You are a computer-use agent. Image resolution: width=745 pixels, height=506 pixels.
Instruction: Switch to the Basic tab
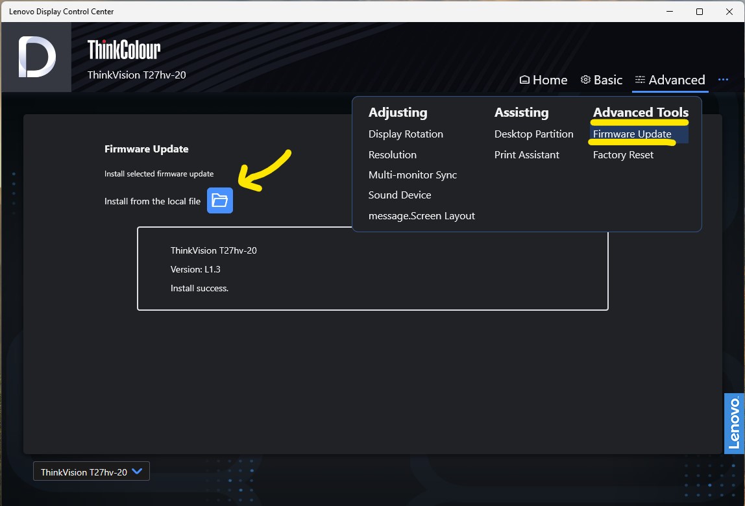[x=602, y=80]
